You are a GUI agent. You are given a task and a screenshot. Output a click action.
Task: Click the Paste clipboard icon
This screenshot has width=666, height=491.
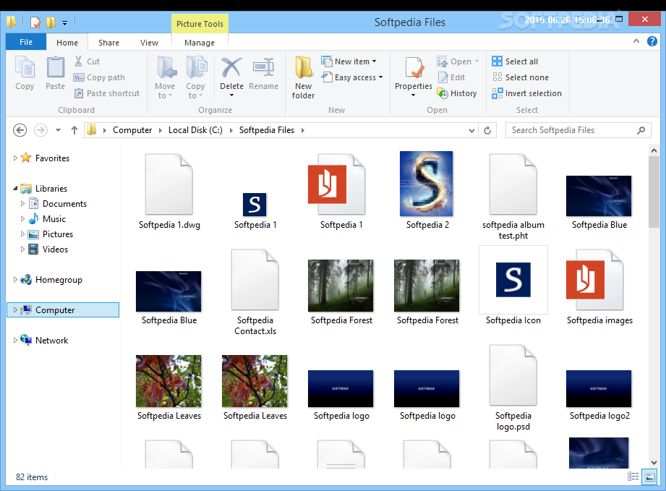(55, 68)
